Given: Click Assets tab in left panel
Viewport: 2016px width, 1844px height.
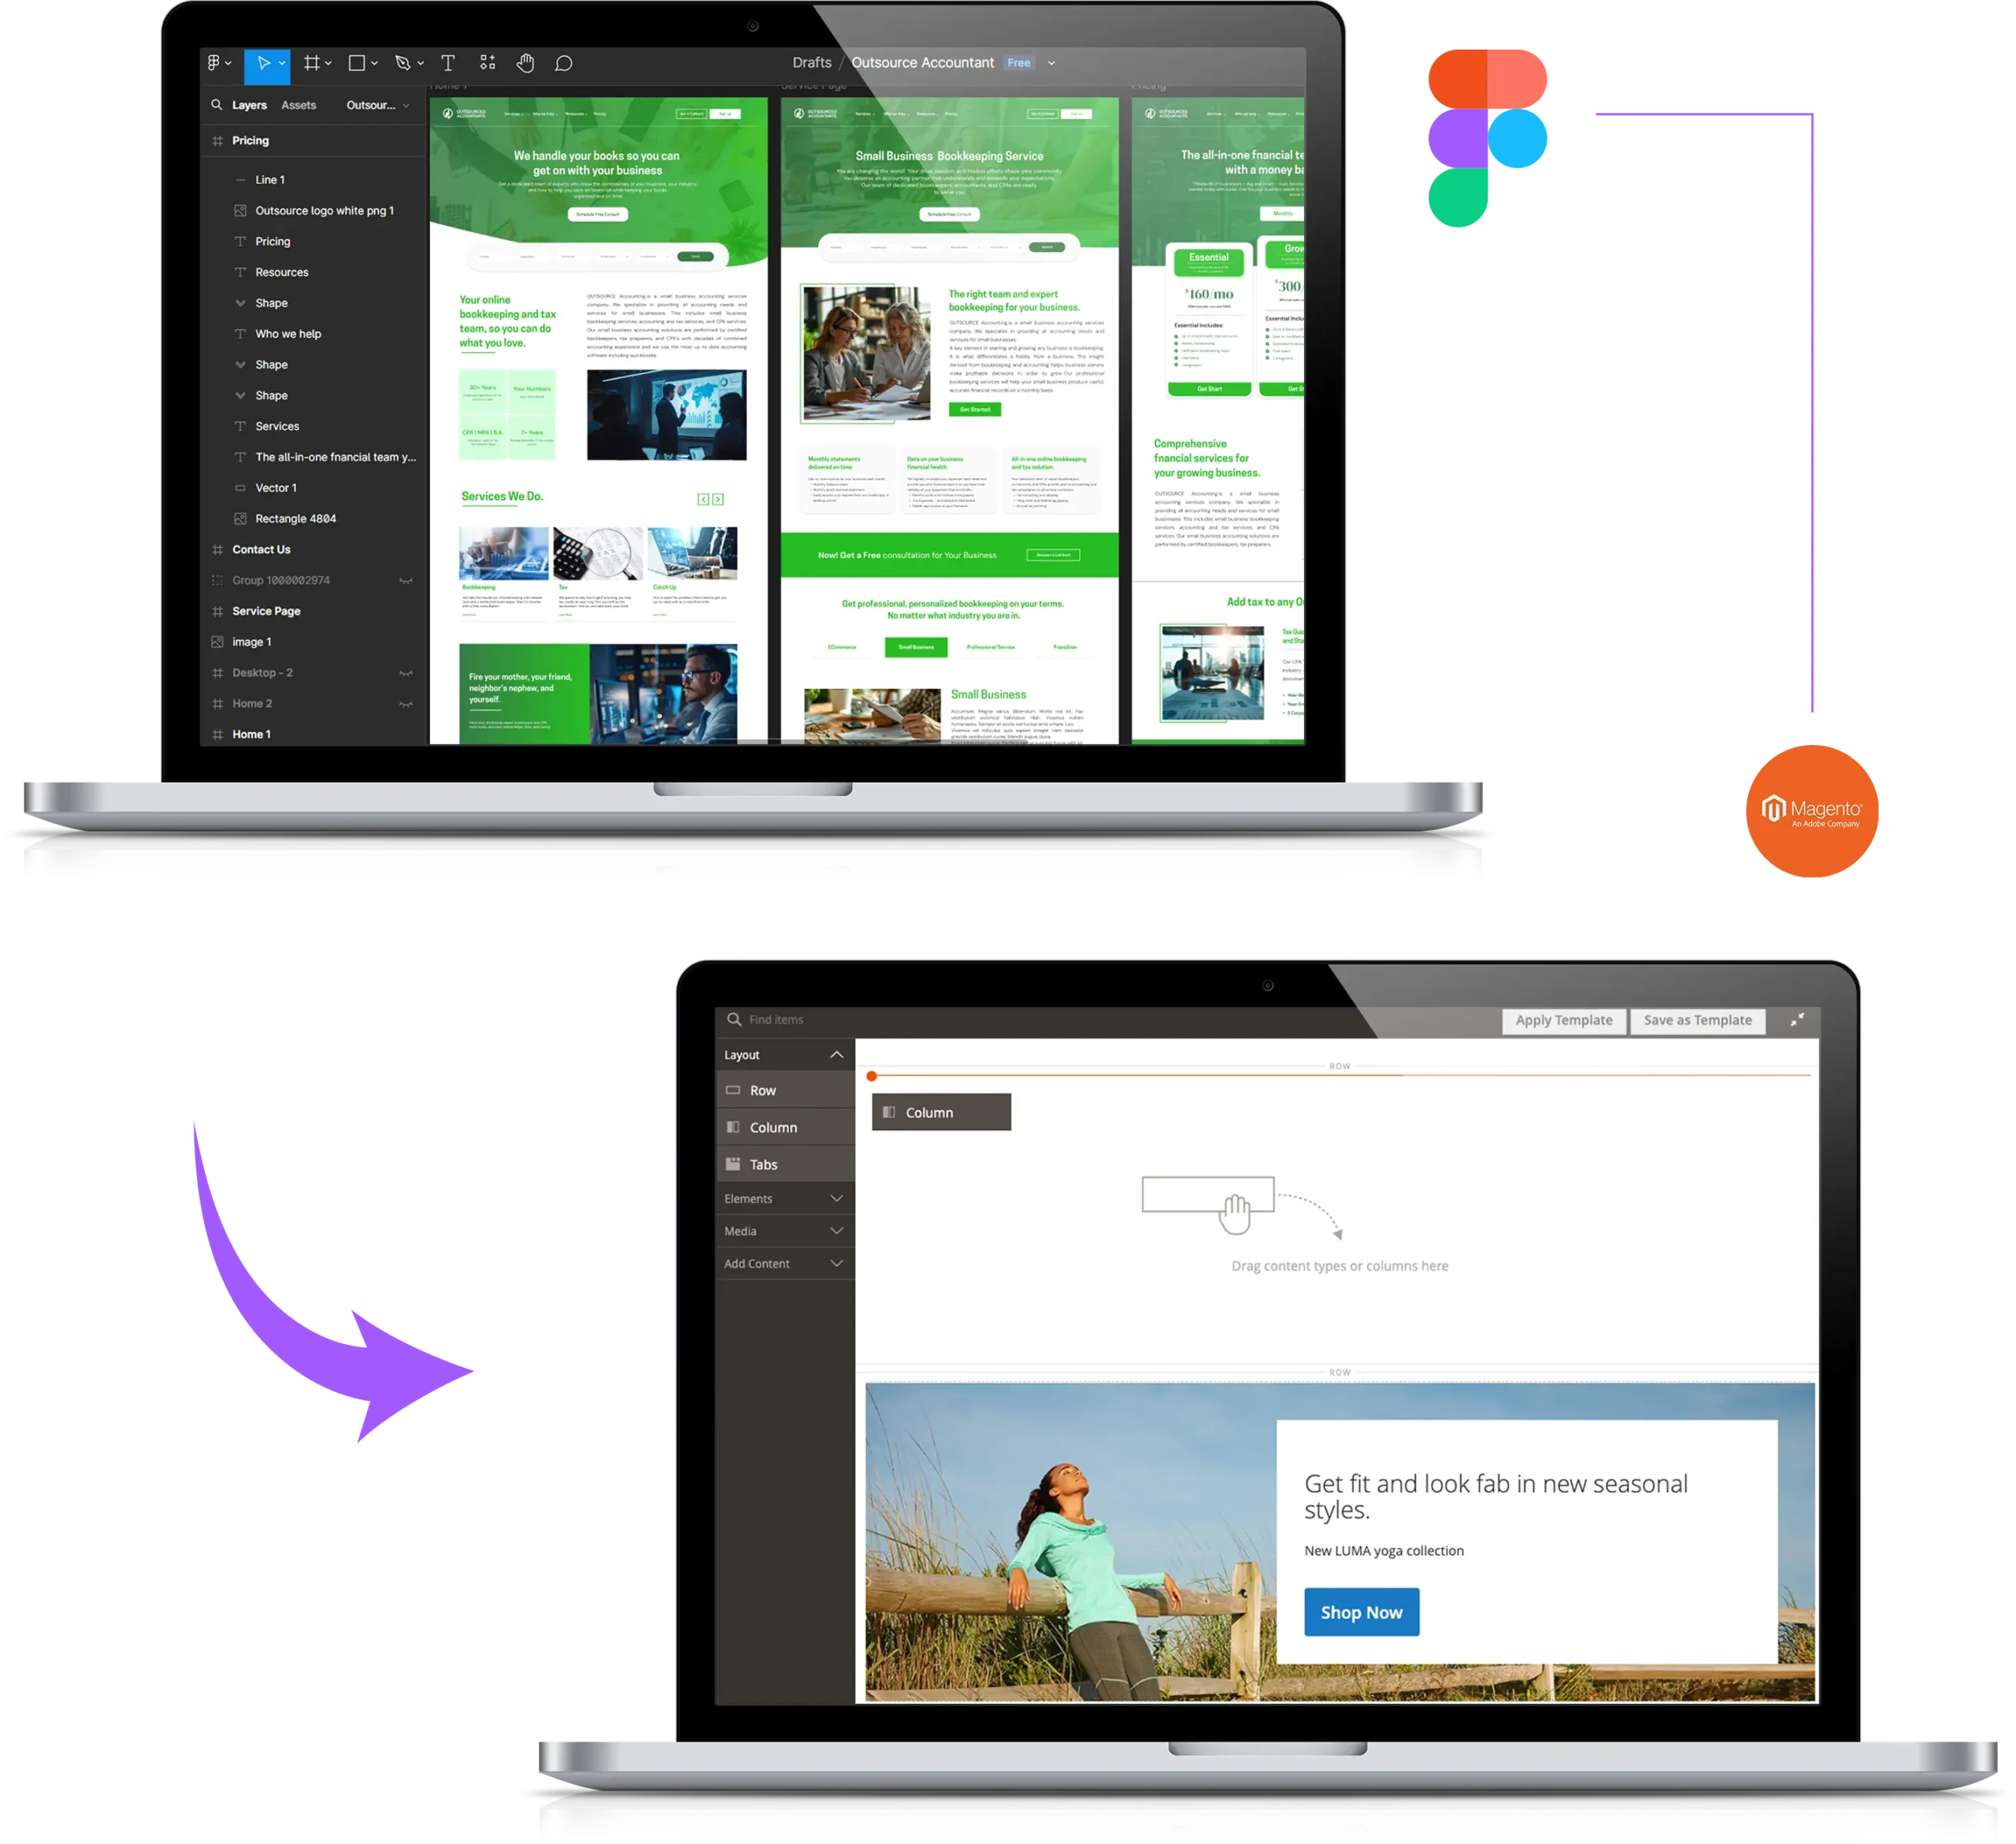Looking at the screenshot, I should click(x=291, y=109).
